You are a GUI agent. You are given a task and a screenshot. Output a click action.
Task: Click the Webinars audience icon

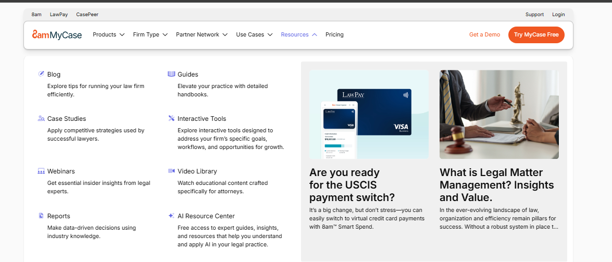41,171
